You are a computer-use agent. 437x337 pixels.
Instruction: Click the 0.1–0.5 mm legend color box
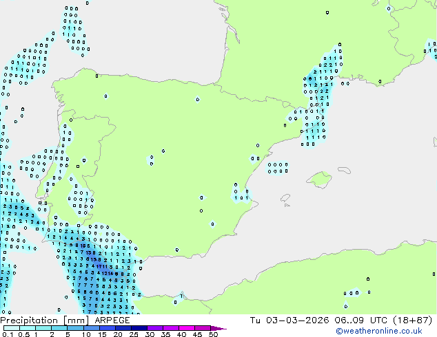(x=12, y=328)
